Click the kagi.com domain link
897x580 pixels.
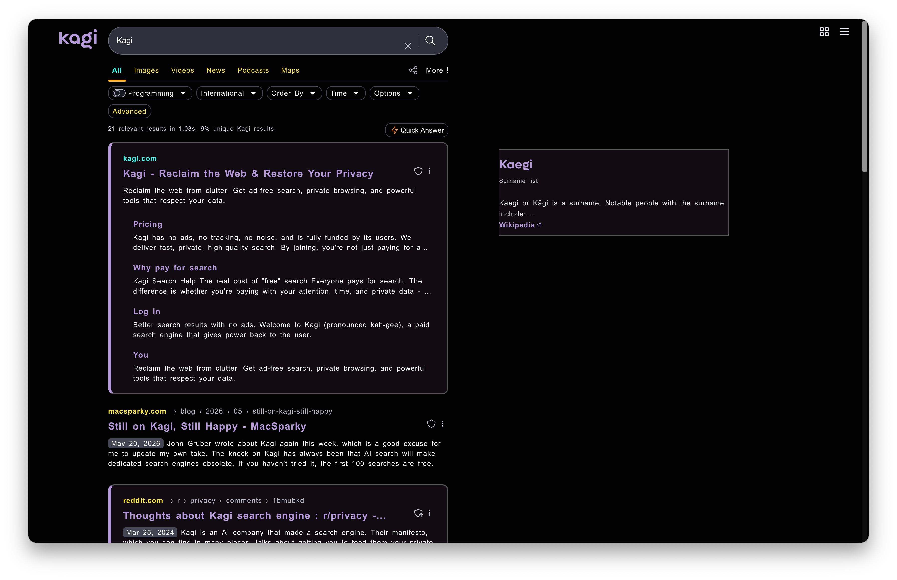(x=140, y=159)
